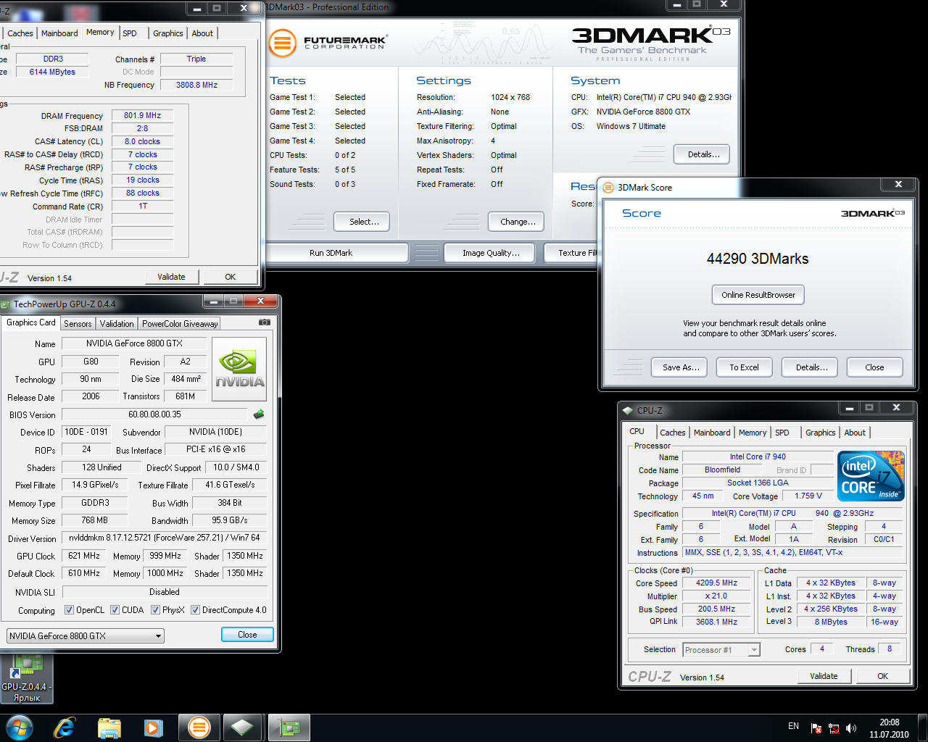Viewport: 928px width, 742px height.
Task: Open Memory tab in lower CPU-Z window
Action: click(x=753, y=433)
